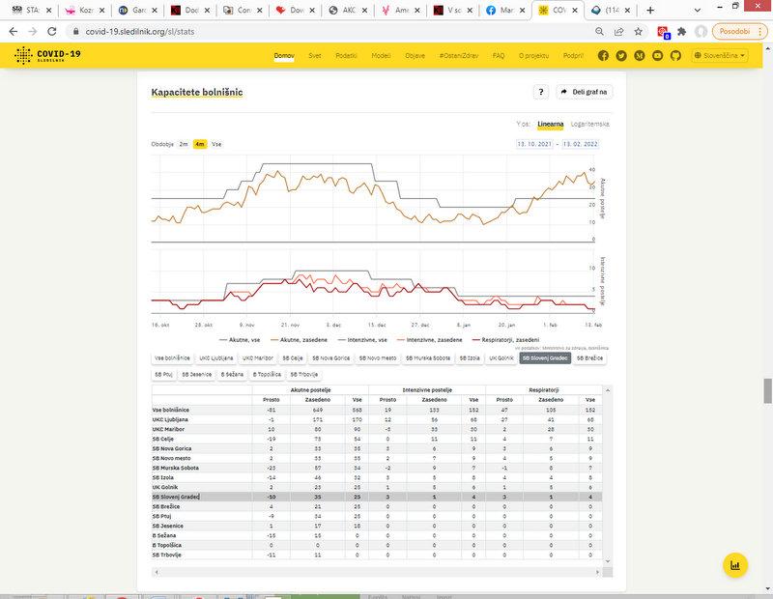Click the yellow floating chart button
The height and width of the screenshot is (599, 773).
(735, 565)
